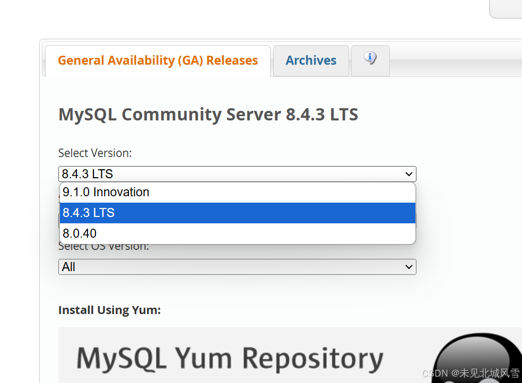Open the General Availability (GA) Releases tab
Viewport: 522px width, 383px height.
pos(158,61)
